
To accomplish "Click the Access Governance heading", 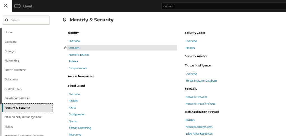I will [x=81, y=76].
